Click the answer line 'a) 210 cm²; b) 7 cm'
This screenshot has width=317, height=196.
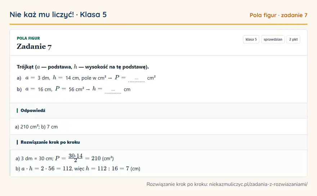[36, 127]
